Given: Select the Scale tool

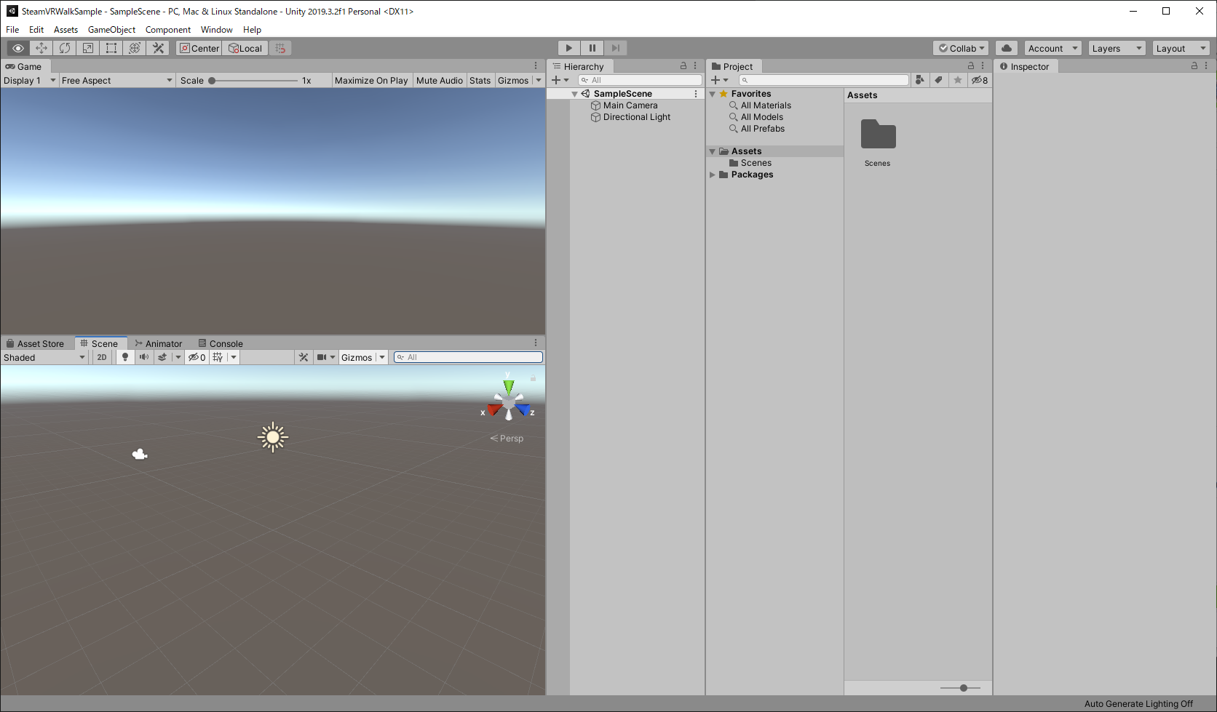Looking at the screenshot, I should tap(88, 48).
